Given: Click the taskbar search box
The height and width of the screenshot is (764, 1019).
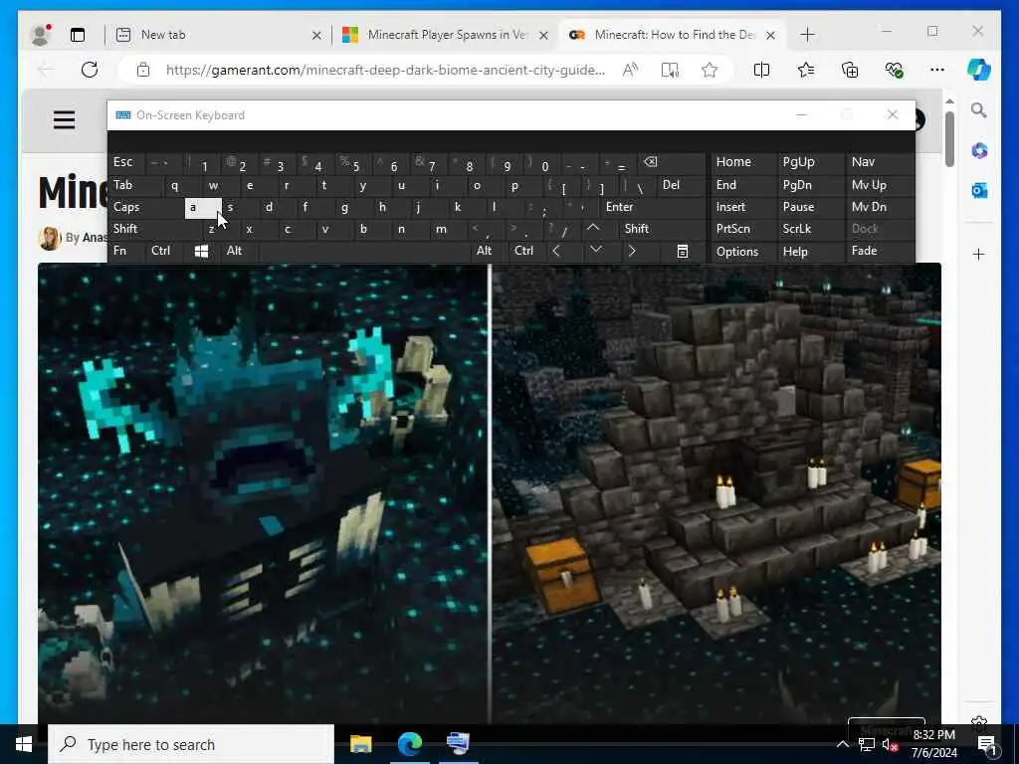Looking at the screenshot, I should pos(191,744).
